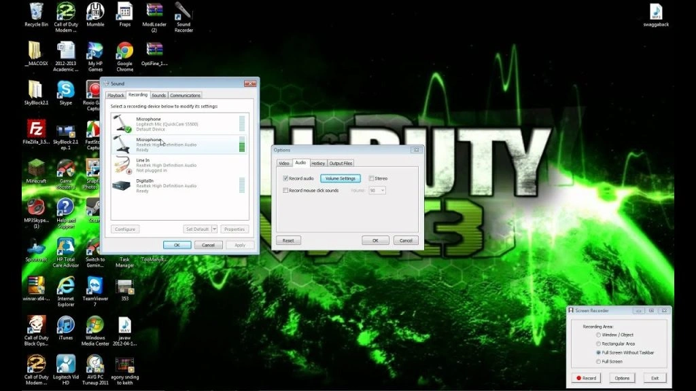Open the _MACOSX folder icon
This screenshot has width=696, height=391.
36,54
